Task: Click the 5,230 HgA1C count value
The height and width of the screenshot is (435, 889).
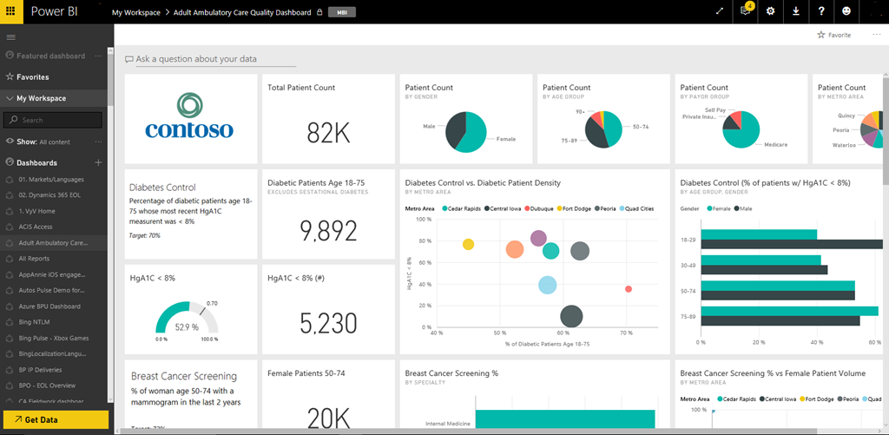Action: pos(328,323)
